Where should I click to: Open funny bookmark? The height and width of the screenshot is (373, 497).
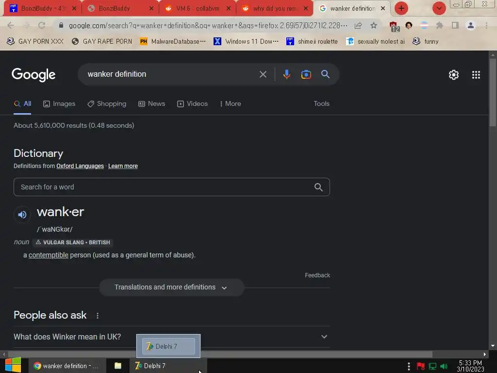(426, 42)
